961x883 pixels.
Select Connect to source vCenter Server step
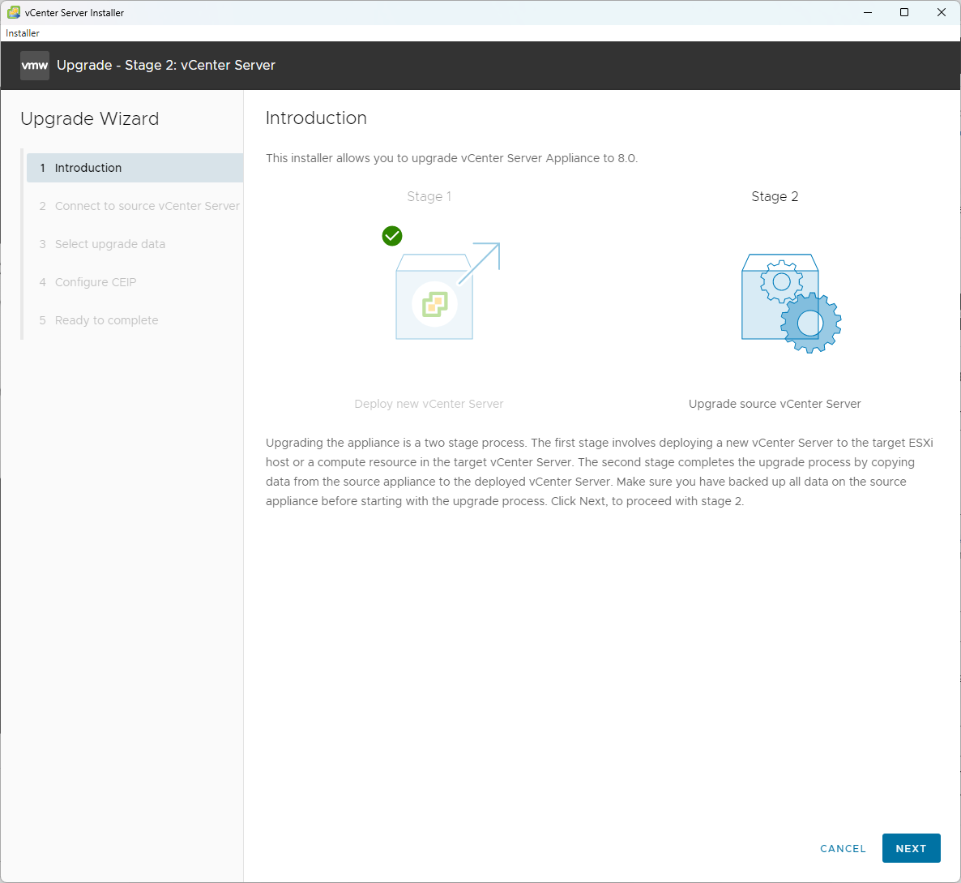(x=147, y=206)
